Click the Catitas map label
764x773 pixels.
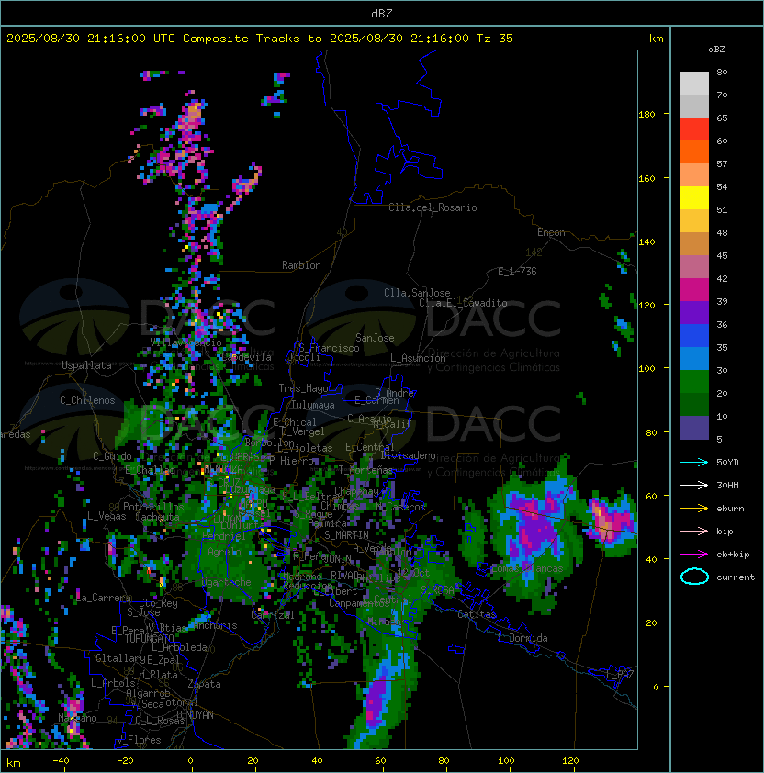pyautogui.click(x=477, y=615)
